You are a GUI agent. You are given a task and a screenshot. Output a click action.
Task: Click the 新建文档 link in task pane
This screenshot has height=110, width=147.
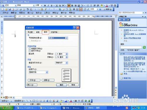tap(127, 78)
